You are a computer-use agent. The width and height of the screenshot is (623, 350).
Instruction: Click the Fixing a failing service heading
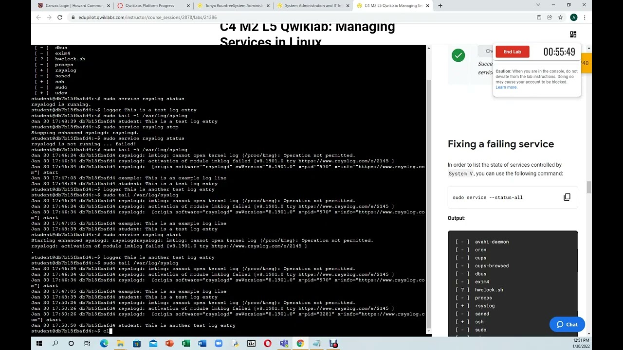pos(501,144)
